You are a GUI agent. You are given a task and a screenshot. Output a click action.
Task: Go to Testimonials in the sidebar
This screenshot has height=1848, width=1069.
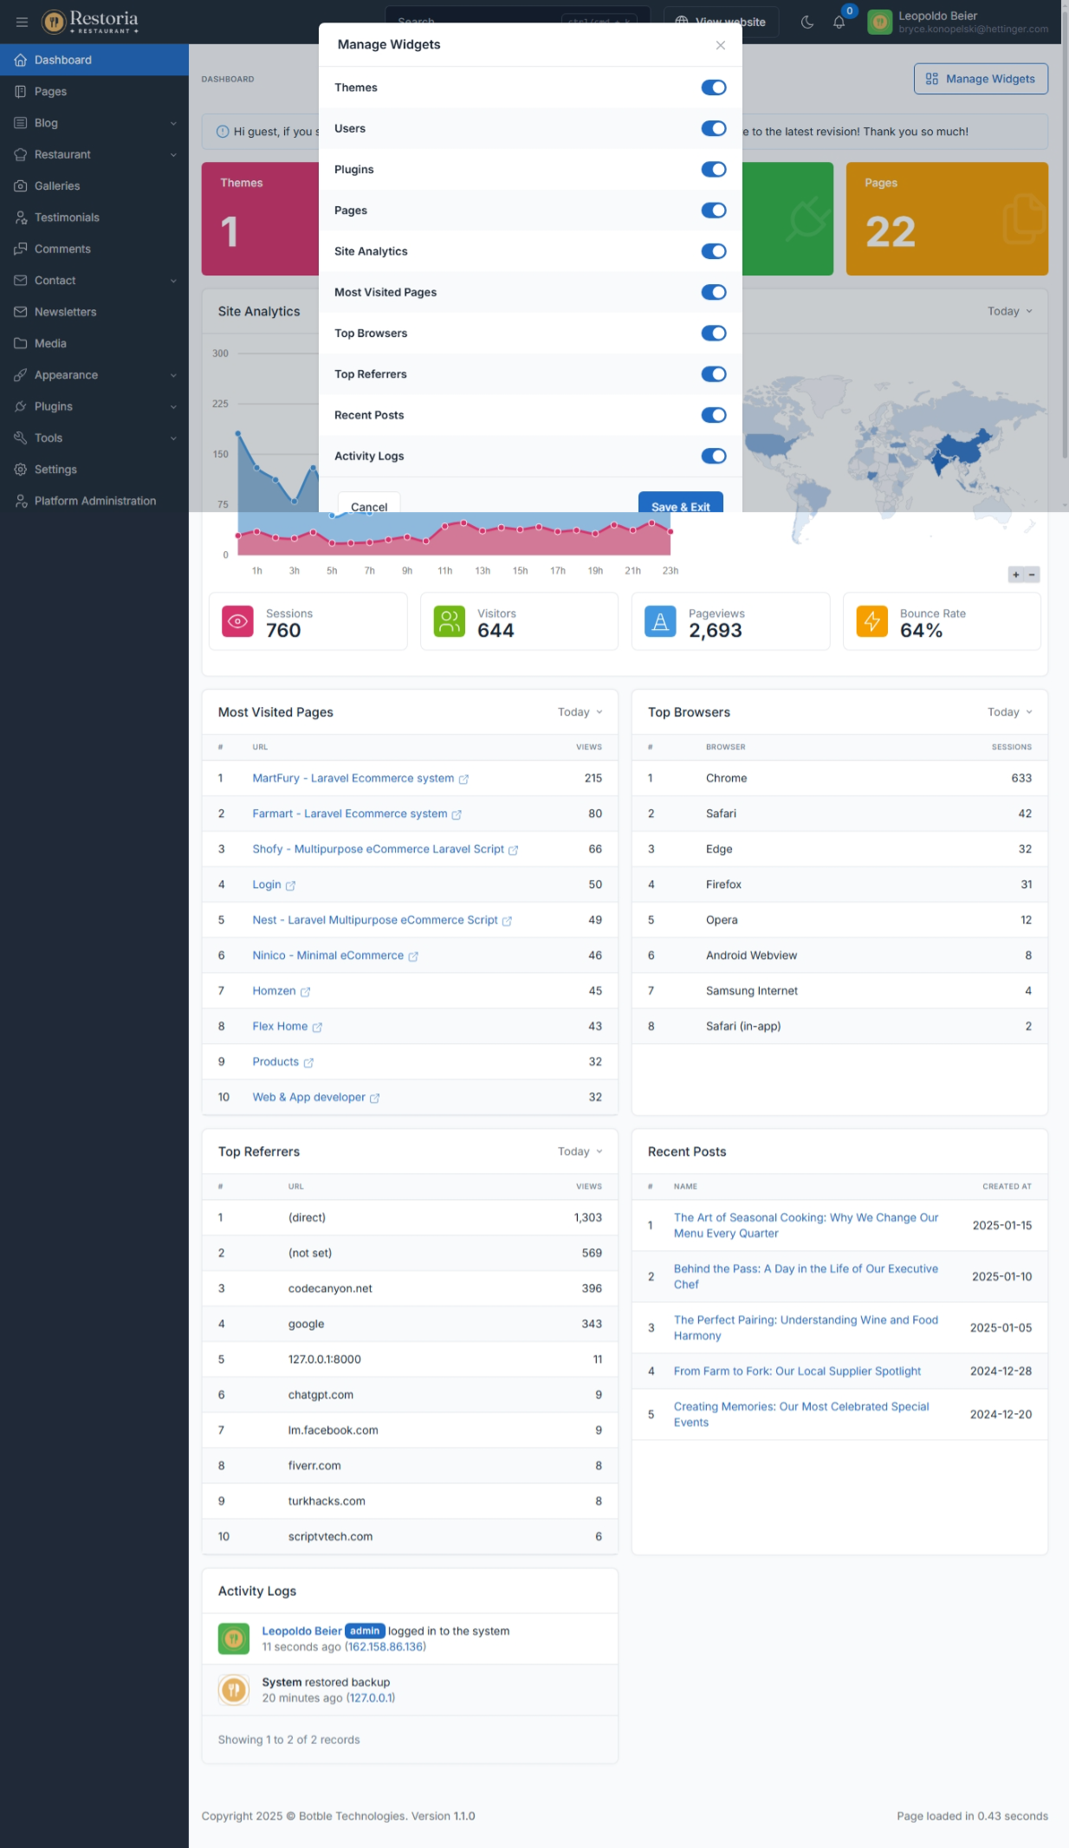click(x=67, y=217)
